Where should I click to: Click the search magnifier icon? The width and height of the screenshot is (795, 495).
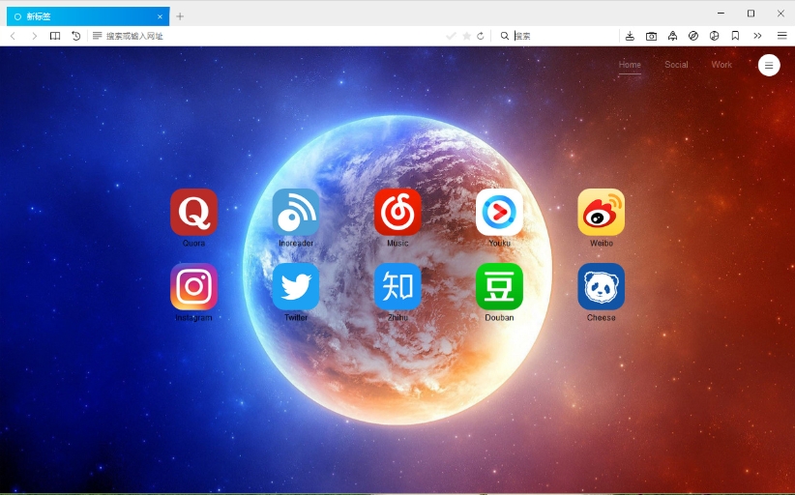tap(505, 36)
